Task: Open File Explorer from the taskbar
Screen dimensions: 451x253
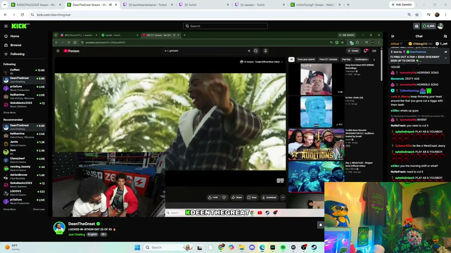Action: [242, 247]
